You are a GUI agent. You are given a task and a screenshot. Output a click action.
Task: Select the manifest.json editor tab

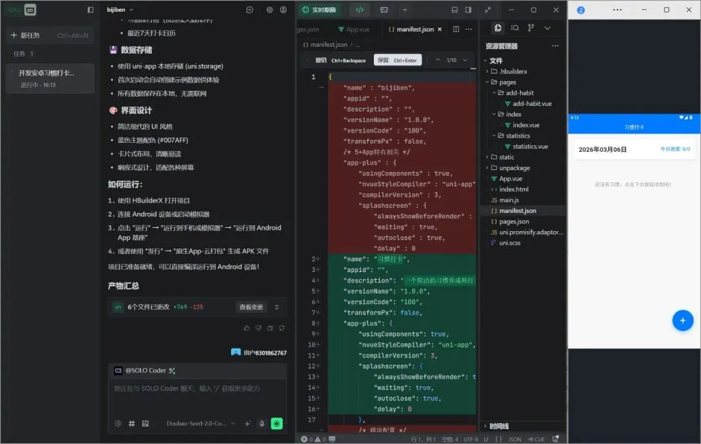(x=411, y=29)
